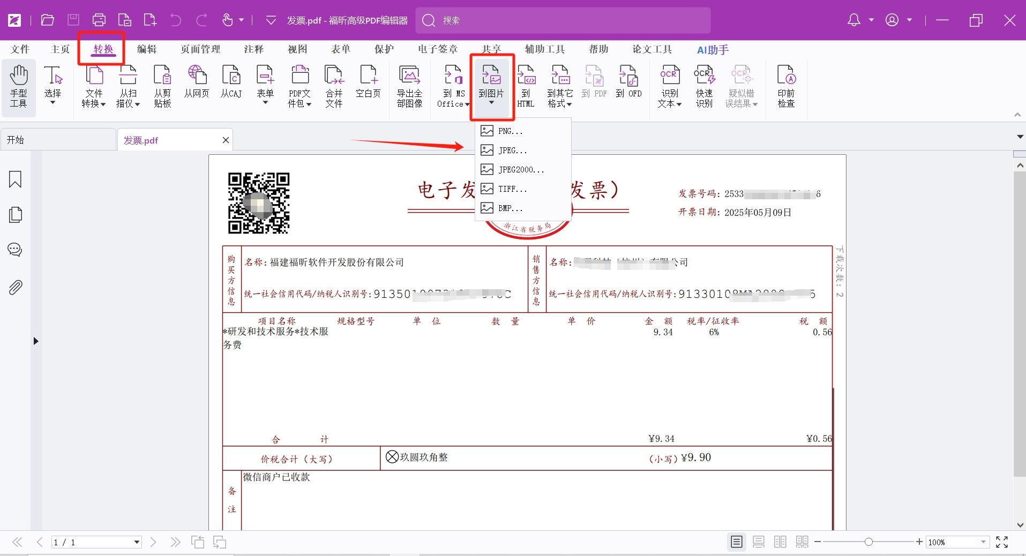The image size is (1026, 556).
Task: Open To Other Formats (到其它格式) menu
Action: click(560, 87)
